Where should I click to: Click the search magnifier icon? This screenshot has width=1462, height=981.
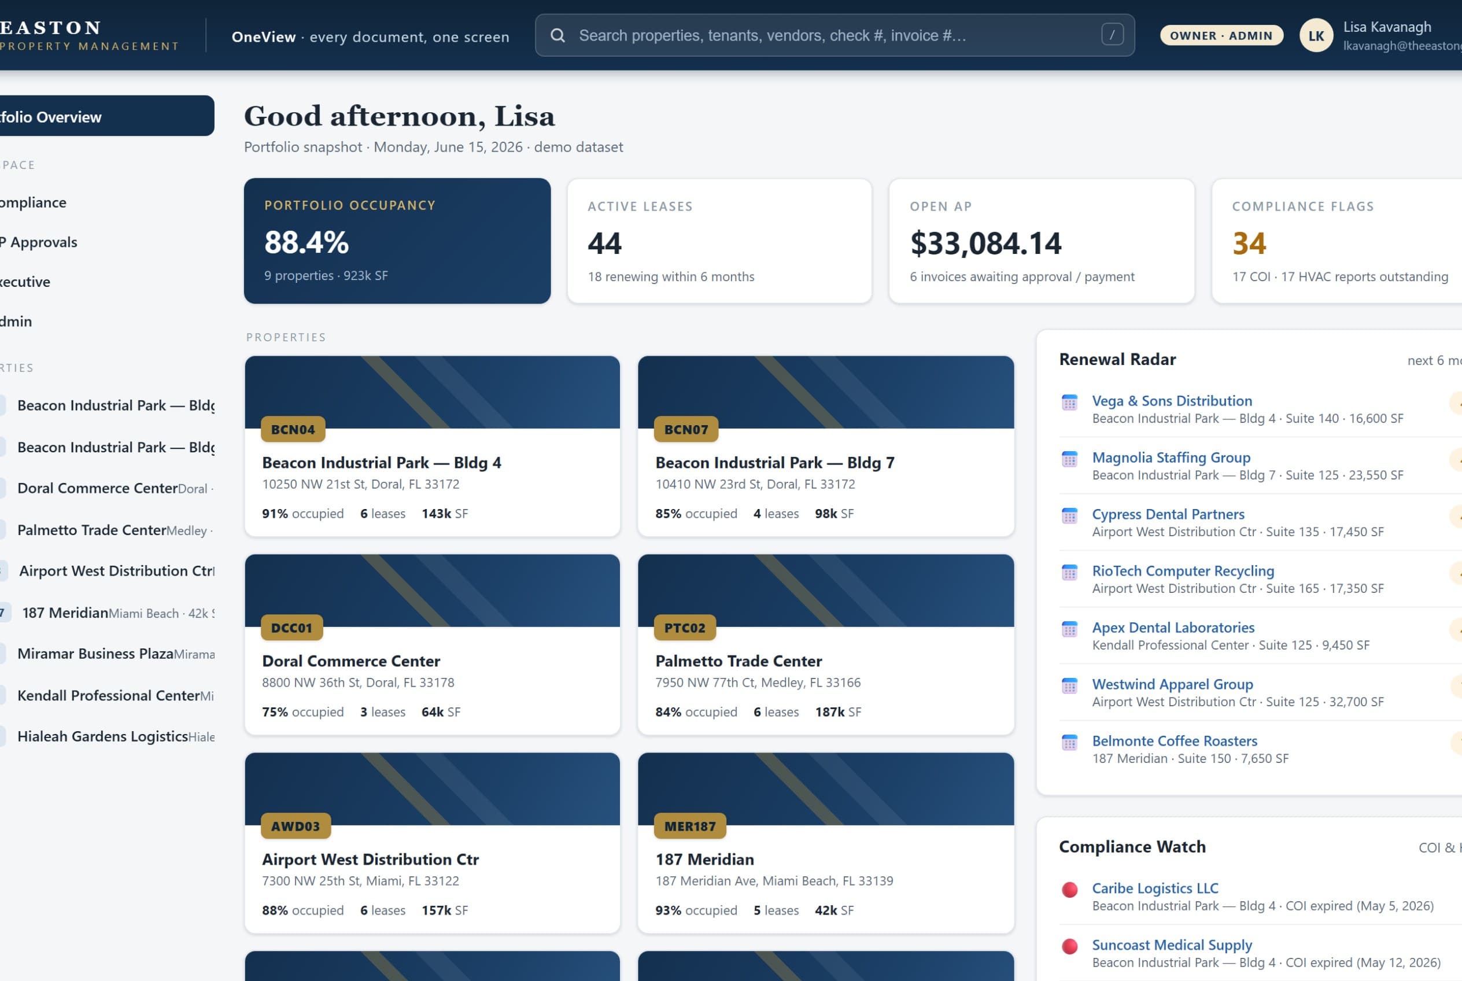558,36
